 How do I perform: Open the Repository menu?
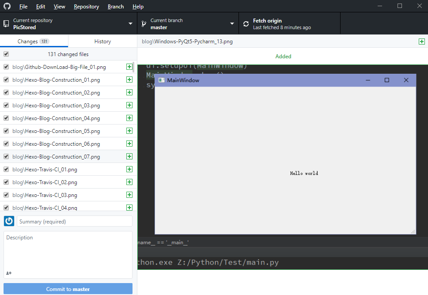tap(86, 7)
